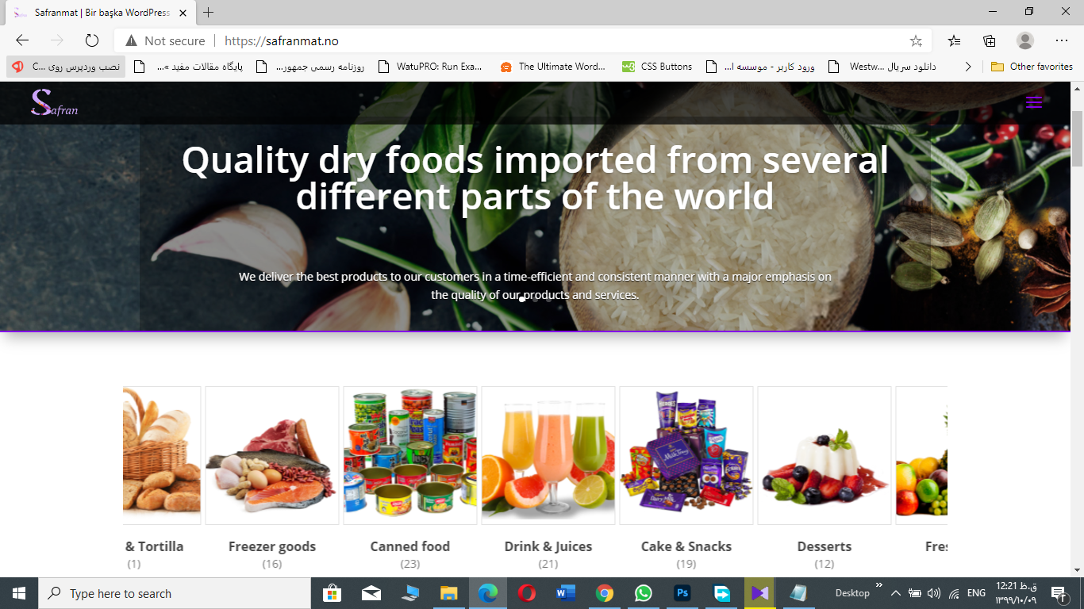Open WhatsApp from the taskbar
Image resolution: width=1084 pixels, height=609 pixels.
pyautogui.click(x=643, y=593)
